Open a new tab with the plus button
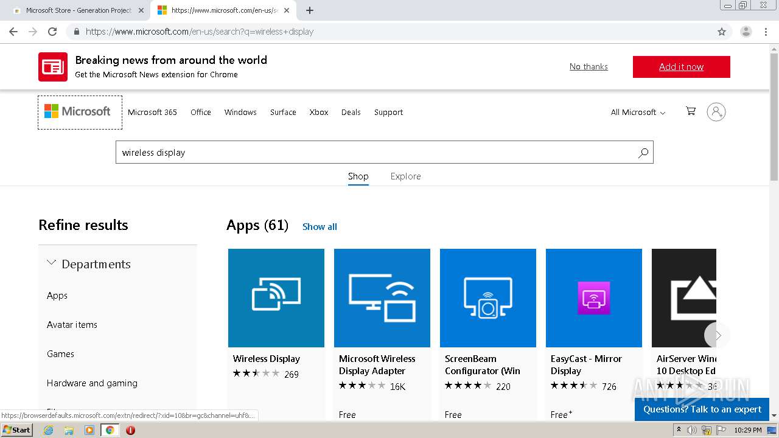 [310, 10]
